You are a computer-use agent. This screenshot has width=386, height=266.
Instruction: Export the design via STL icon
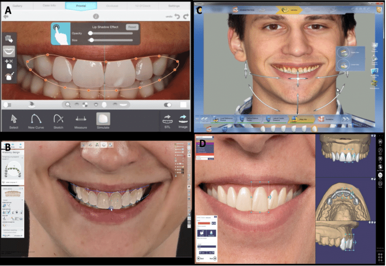click(x=168, y=120)
